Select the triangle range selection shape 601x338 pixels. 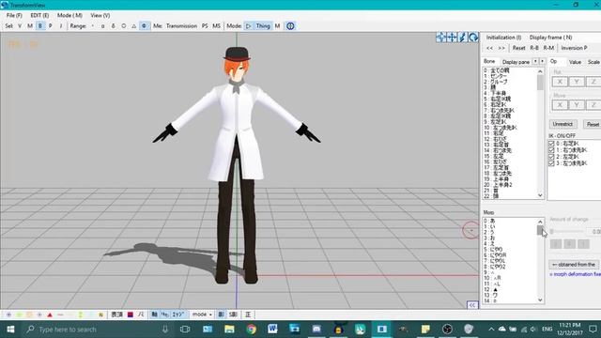pos(133,26)
